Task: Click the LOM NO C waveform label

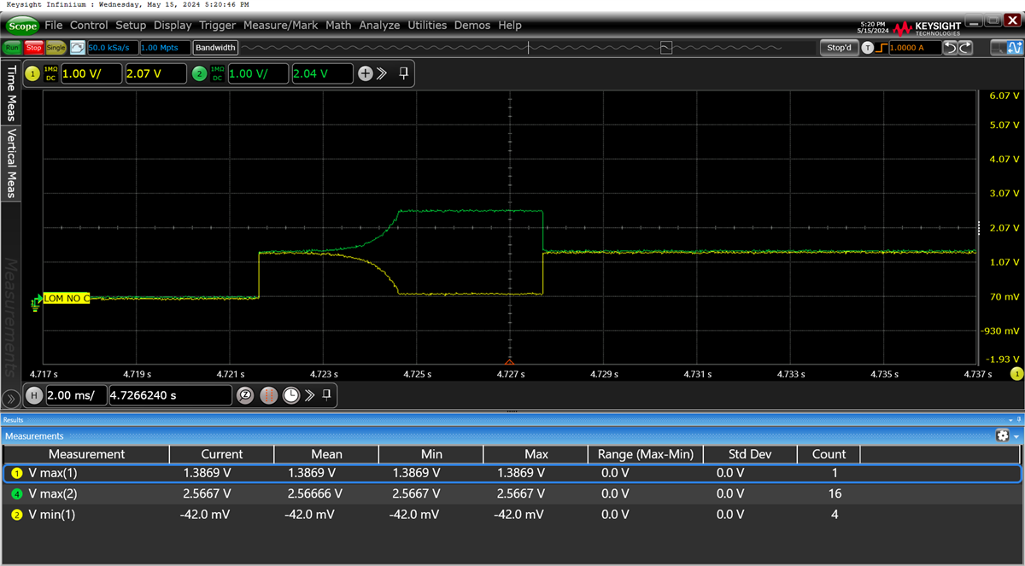Action: pyautogui.click(x=66, y=298)
